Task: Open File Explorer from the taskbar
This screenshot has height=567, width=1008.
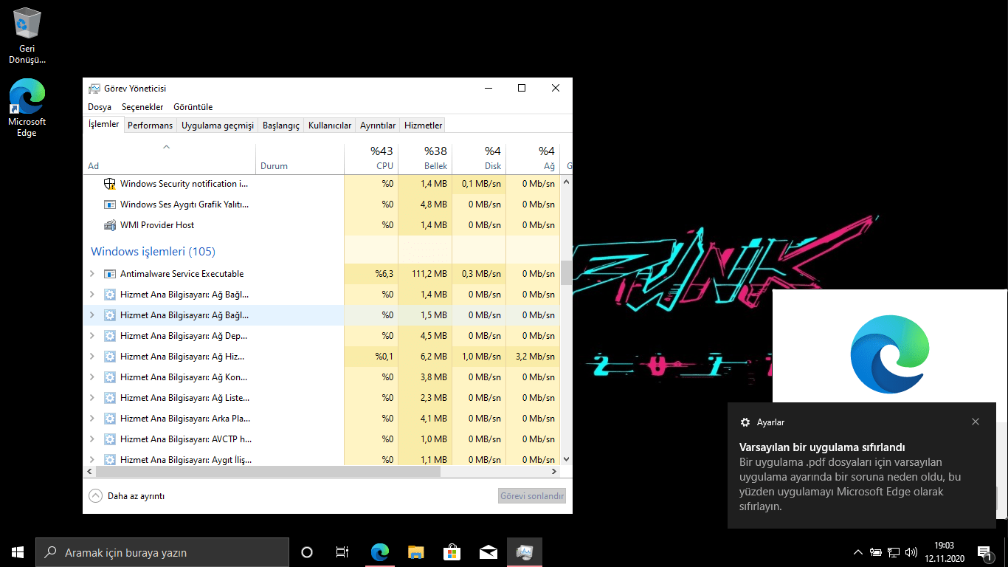Action: (x=416, y=552)
